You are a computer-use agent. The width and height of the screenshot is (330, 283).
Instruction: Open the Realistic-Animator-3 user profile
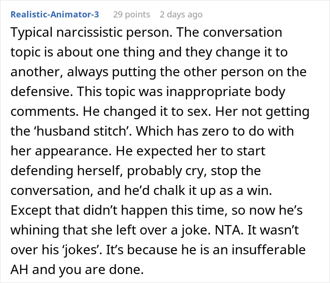click(55, 14)
